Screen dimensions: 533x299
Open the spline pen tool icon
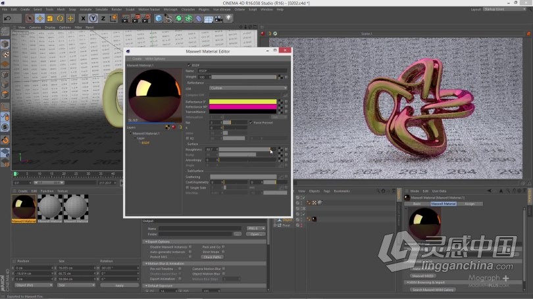tap(168, 18)
